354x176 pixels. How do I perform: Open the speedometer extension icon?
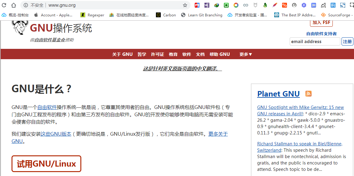click(x=294, y=5)
